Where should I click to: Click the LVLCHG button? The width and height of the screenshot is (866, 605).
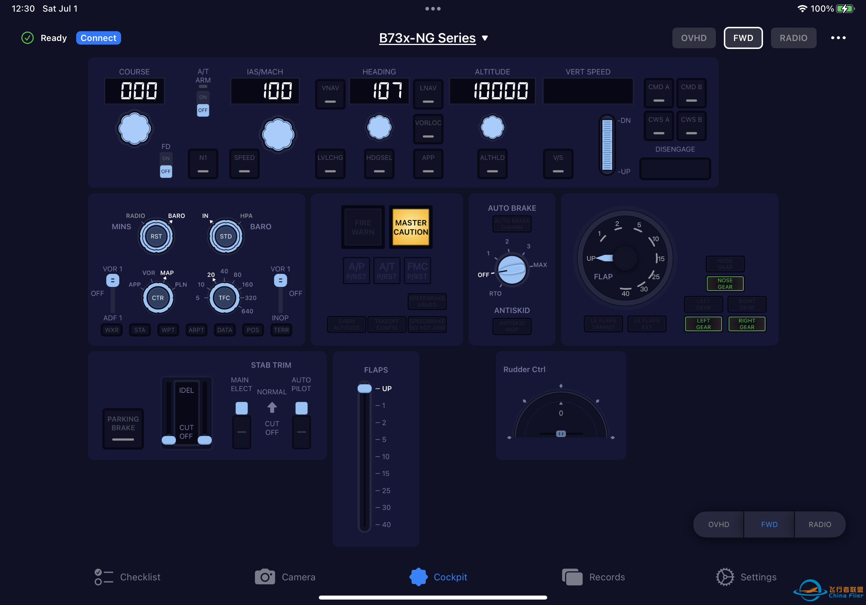click(x=330, y=164)
